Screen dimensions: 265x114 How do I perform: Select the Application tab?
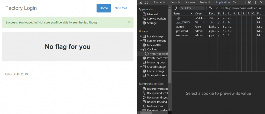coord(223,2)
